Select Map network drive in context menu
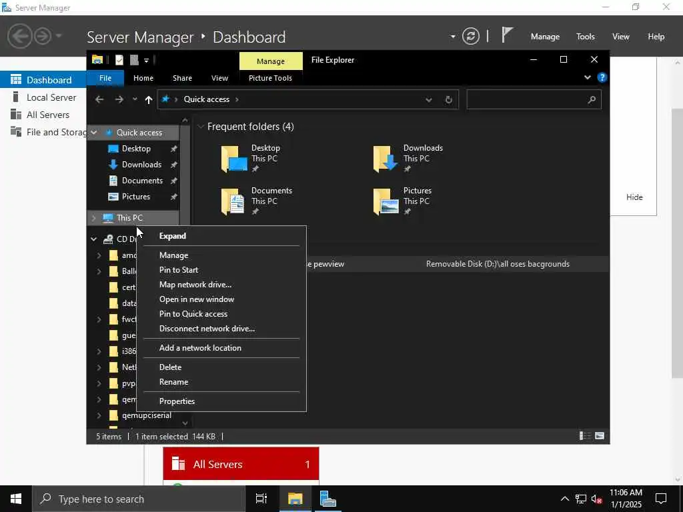Image resolution: width=683 pixels, height=512 pixels. (x=221, y=285)
